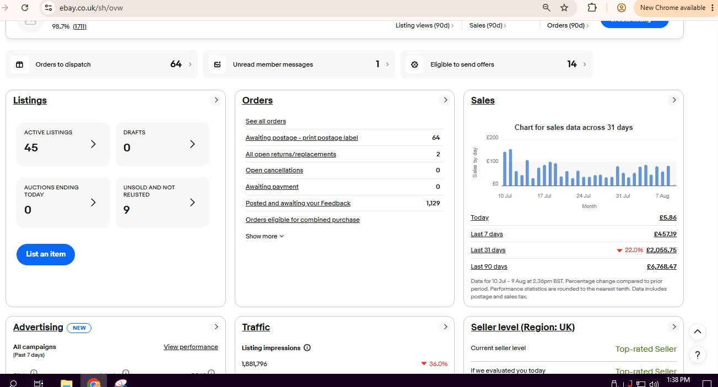Viewport: 718px width, 387px height.
Task: Open Awaiting postage - print postage label
Action: tap(301, 138)
